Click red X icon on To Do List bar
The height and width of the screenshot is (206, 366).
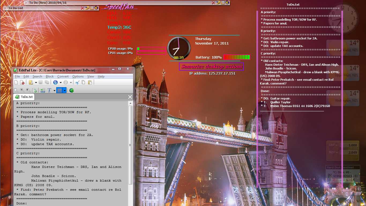coord(83,8)
